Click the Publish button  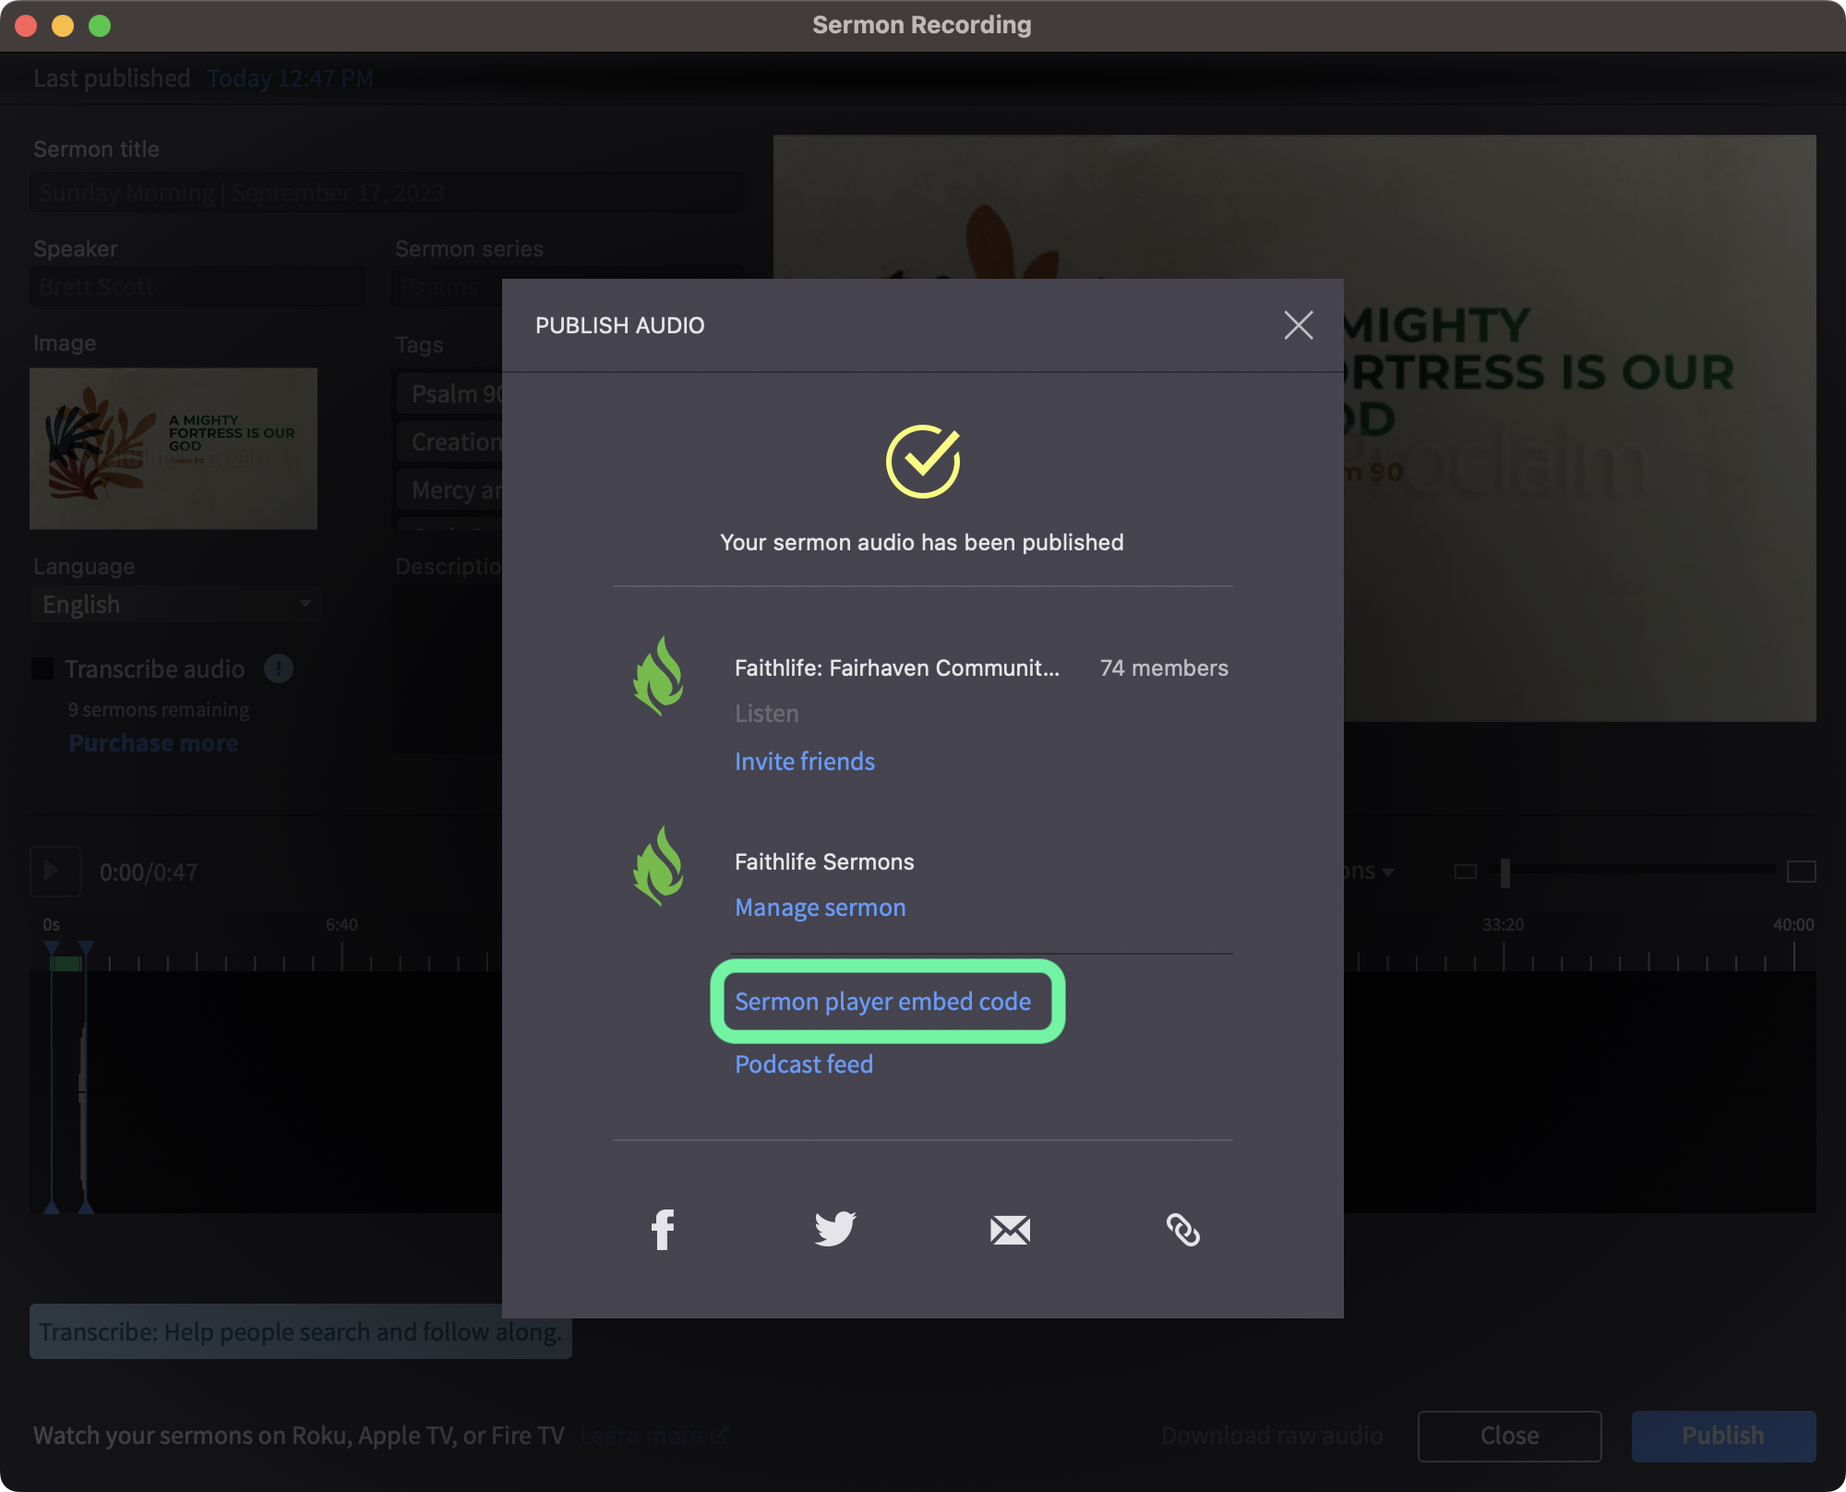coord(1723,1436)
